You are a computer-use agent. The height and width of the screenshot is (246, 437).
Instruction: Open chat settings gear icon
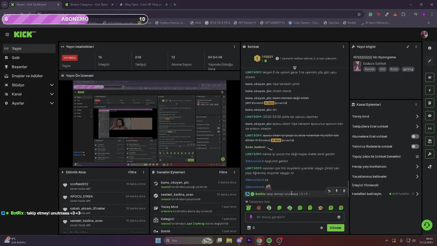click(321, 228)
